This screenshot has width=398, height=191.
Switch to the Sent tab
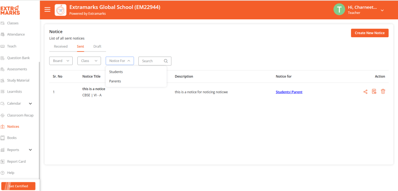point(80,46)
